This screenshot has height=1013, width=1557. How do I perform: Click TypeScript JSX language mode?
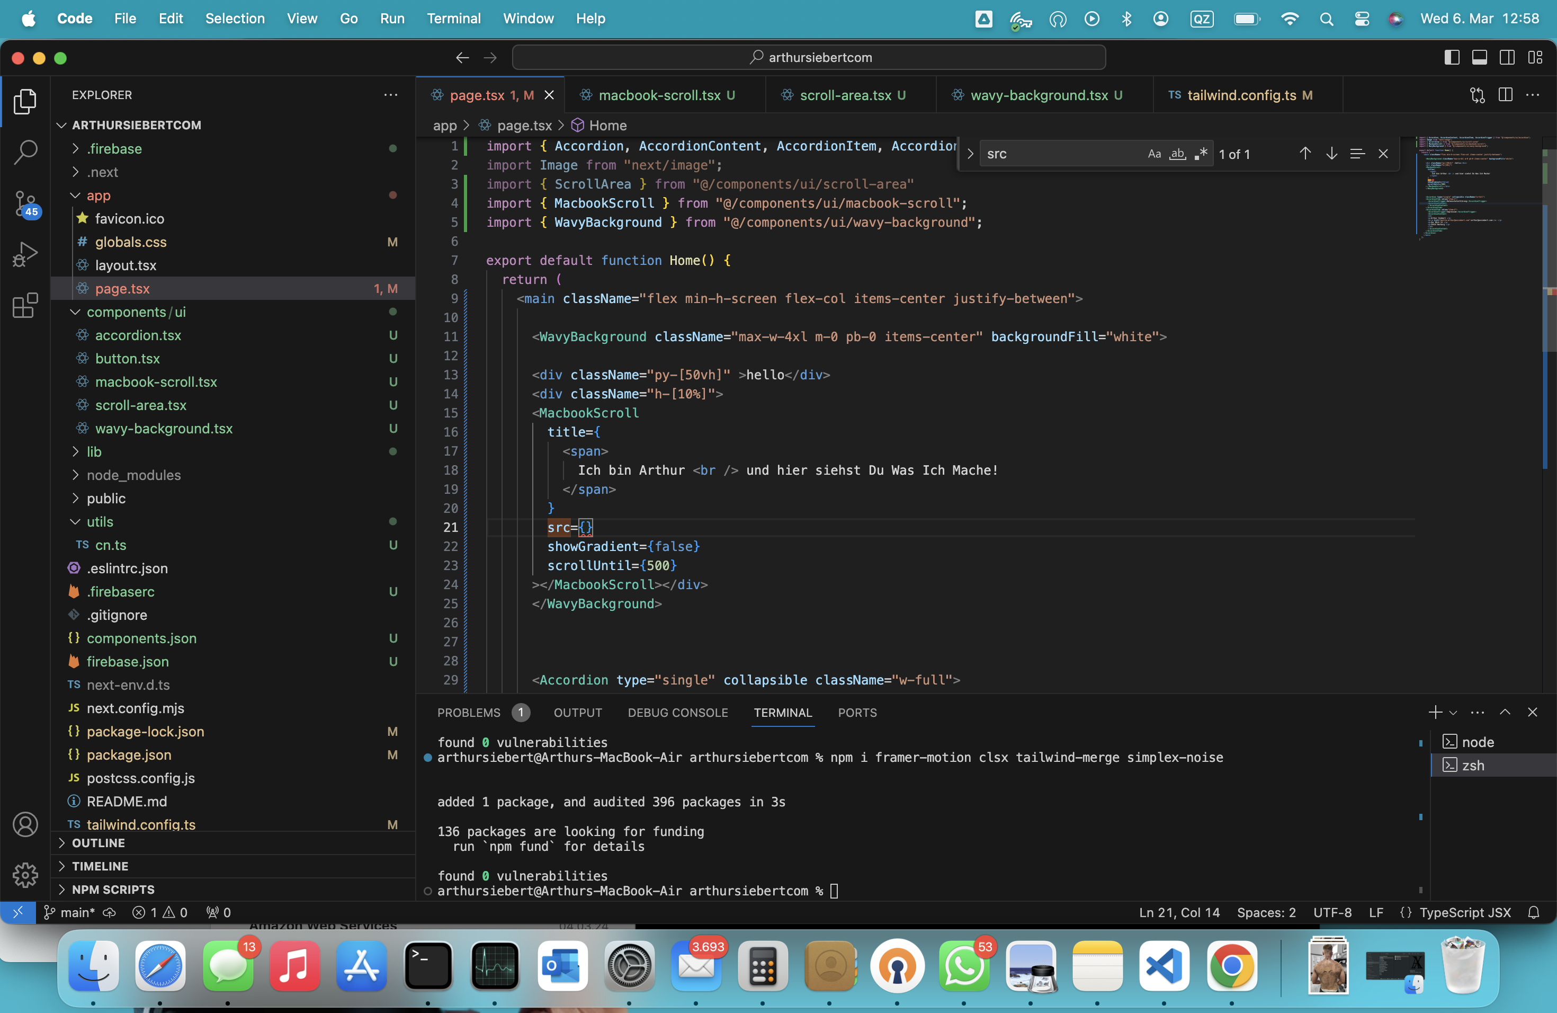[x=1464, y=912]
